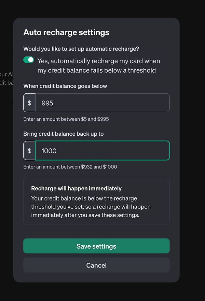Click the partially hidden page text behind the dialog

coord(6,79)
